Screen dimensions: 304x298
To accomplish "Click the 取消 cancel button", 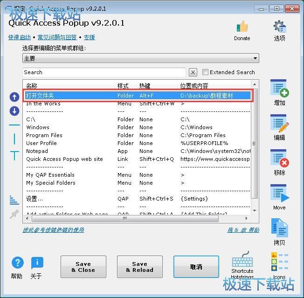I will [x=196, y=267].
